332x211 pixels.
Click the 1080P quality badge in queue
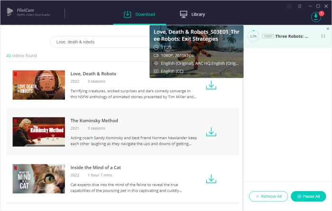click(268, 36)
